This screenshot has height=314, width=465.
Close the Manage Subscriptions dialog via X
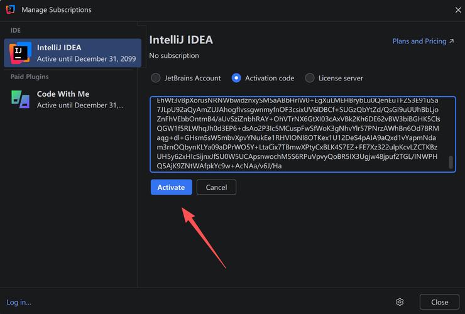click(x=458, y=10)
